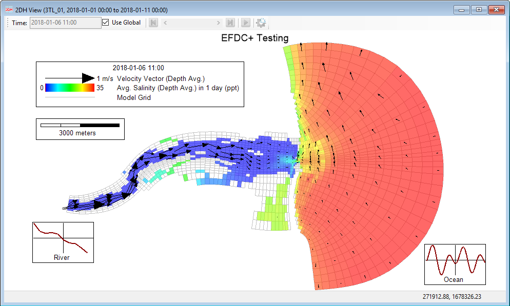
Task: Jump to first timestep with skip-back icon
Action: tap(153, 23)
